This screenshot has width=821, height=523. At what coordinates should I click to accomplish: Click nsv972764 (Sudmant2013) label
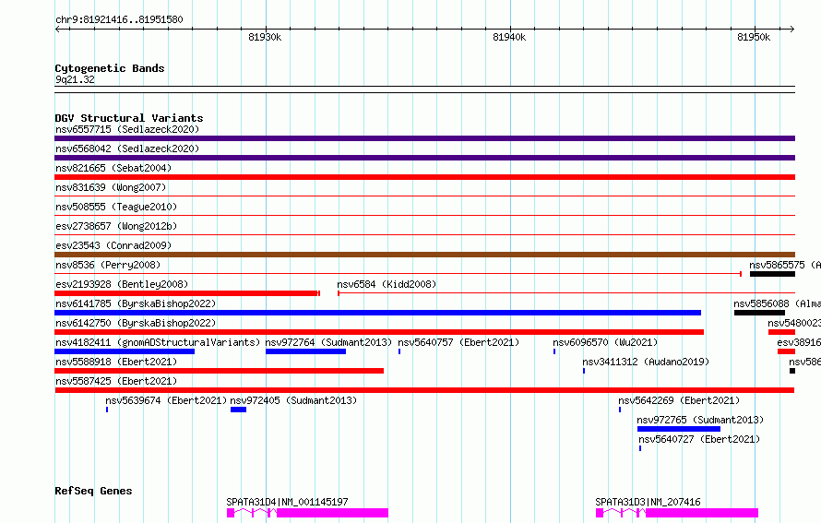[328, 342]
